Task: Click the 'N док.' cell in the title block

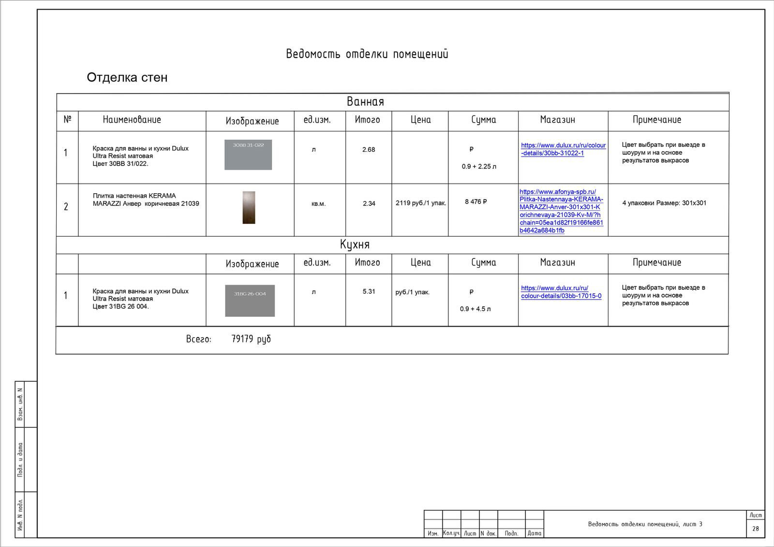Action: 488,533
